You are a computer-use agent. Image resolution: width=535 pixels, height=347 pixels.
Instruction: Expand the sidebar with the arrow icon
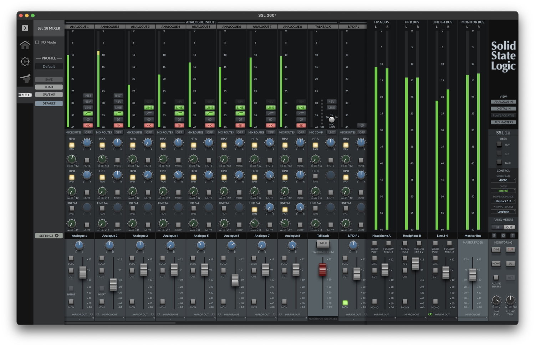[x=25, y=28]
